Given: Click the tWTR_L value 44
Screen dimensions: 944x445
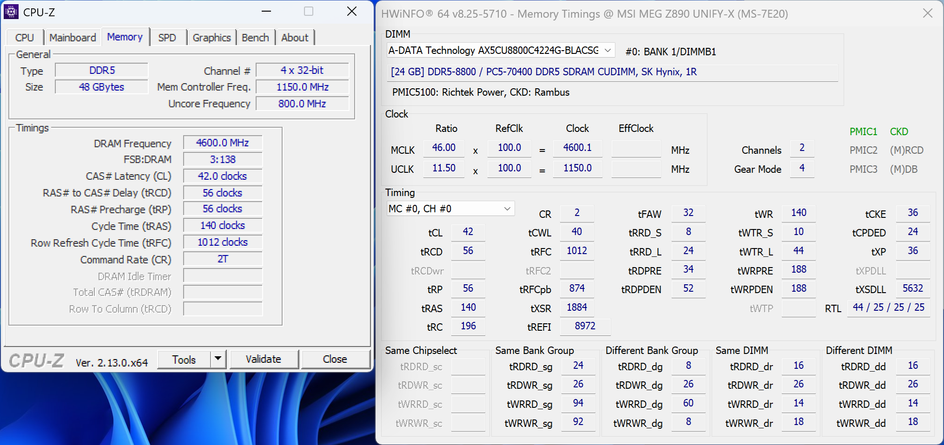Looking at the screenshot, I should coord(799,251).
